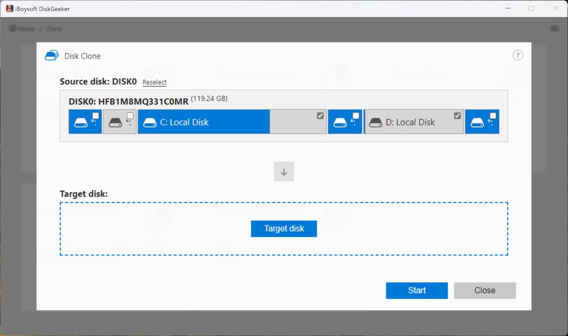
Task: Toggle checkbox of partition after C:
Action: pyautogui.click(x=356, y=115)
